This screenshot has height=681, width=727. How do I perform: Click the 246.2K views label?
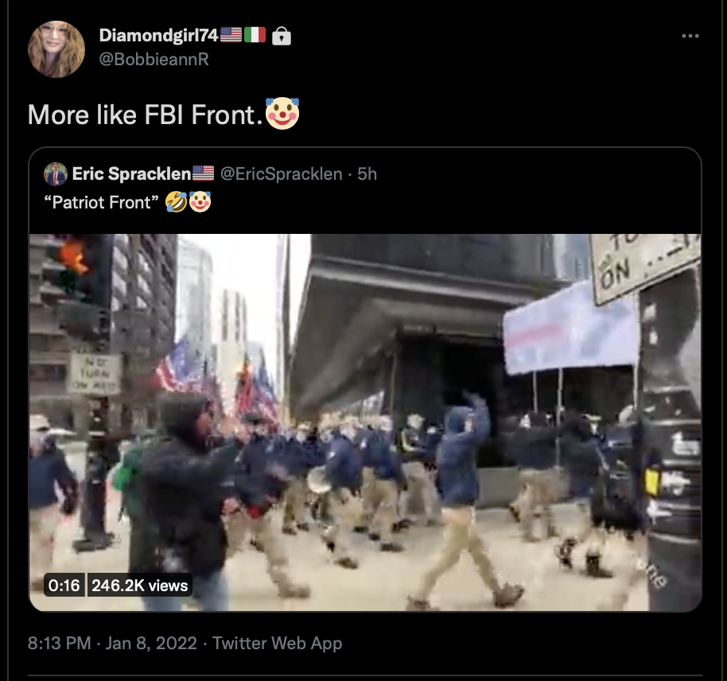139,586
